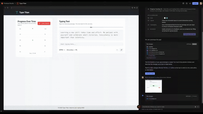
Task: Click the annotate icon in preview toolbar
Action: point(132,8)
